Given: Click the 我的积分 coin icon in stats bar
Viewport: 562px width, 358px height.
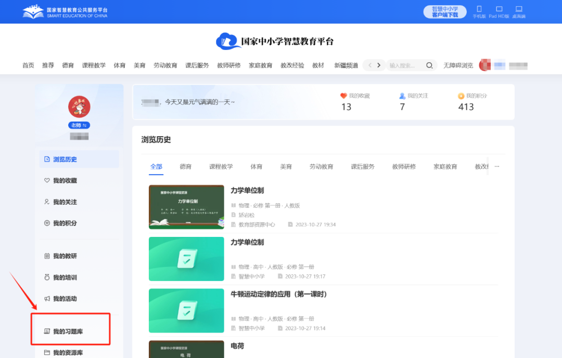Looking at the screenshot, I should (x=461, y=96).
